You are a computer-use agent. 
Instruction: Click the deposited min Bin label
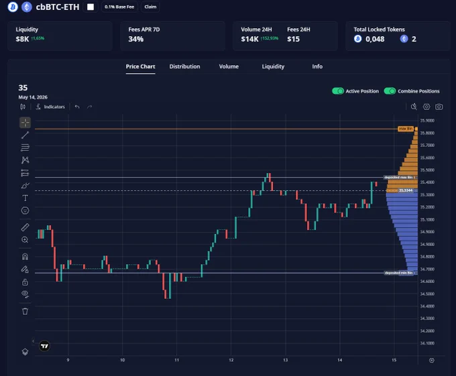pyautogui.click(x=398, y=273)
